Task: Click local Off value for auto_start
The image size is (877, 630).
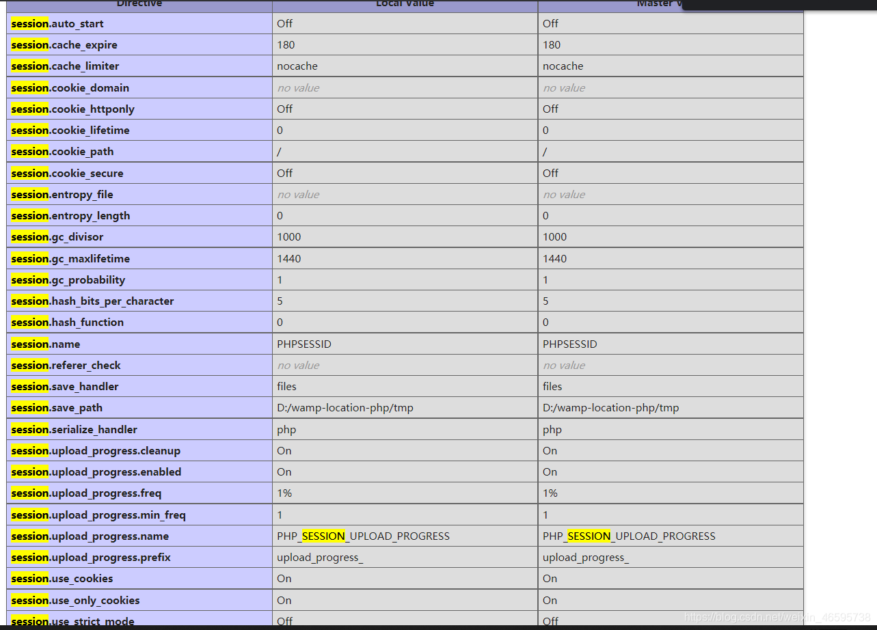Action: (x=284, y=24)
